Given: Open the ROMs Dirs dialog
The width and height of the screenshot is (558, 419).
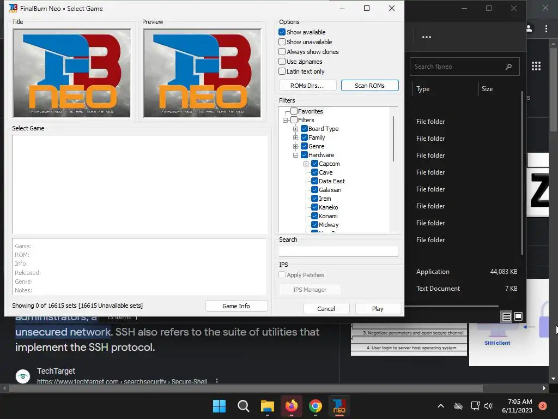Looking at the screenshot, I should coord(307,86).
